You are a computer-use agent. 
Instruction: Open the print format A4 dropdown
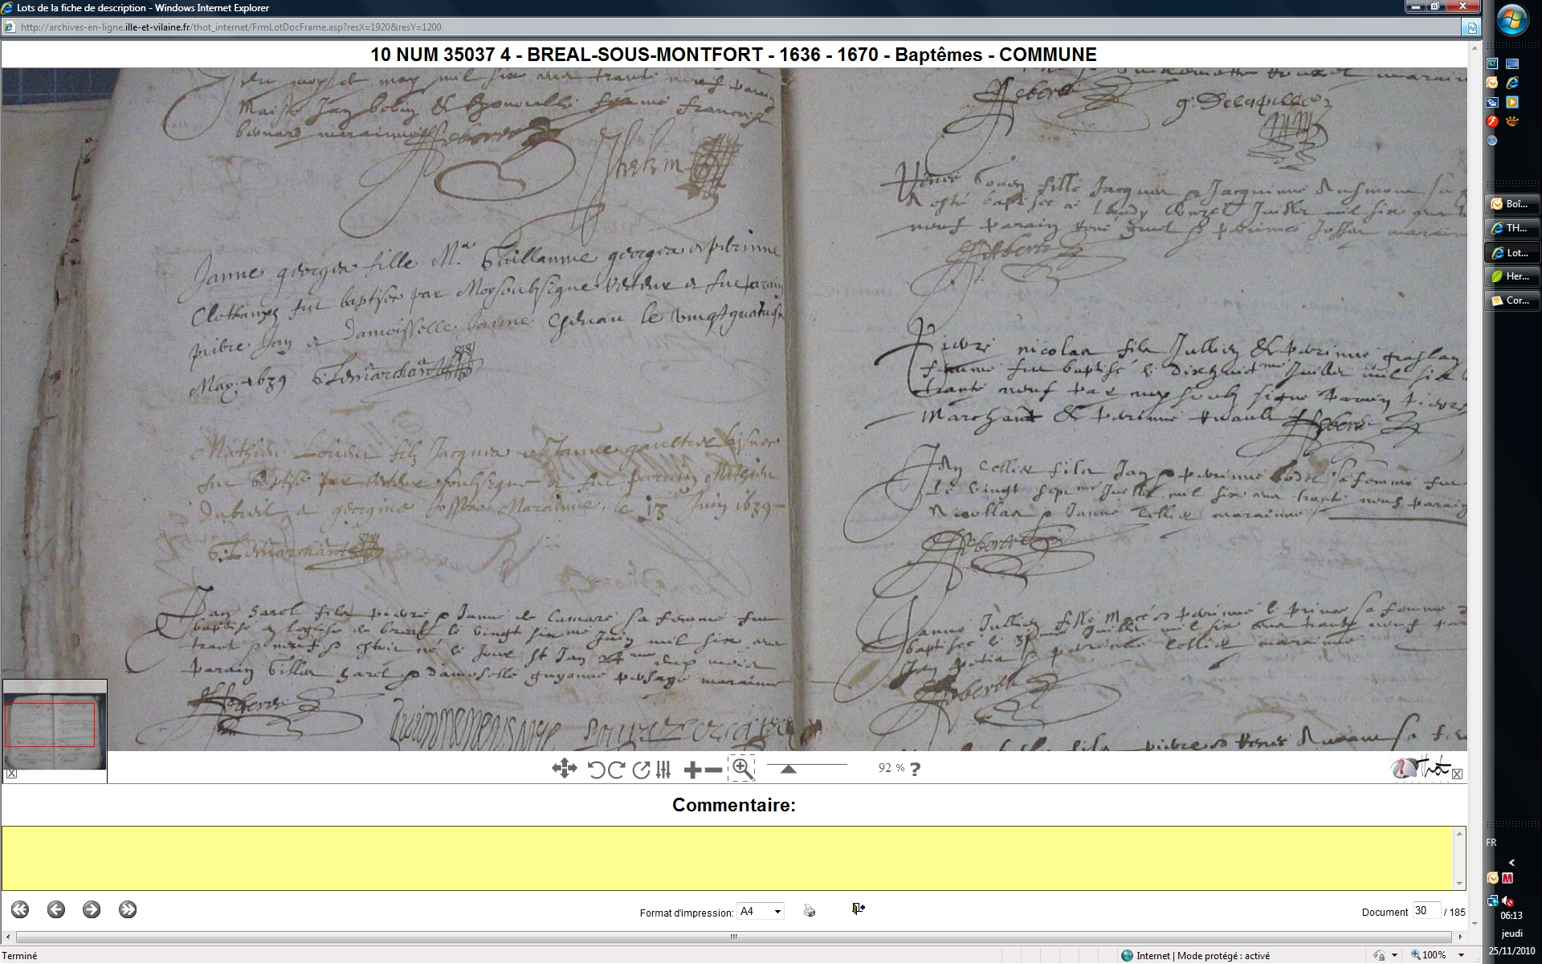pyautogui.click(x=761, y=911)
